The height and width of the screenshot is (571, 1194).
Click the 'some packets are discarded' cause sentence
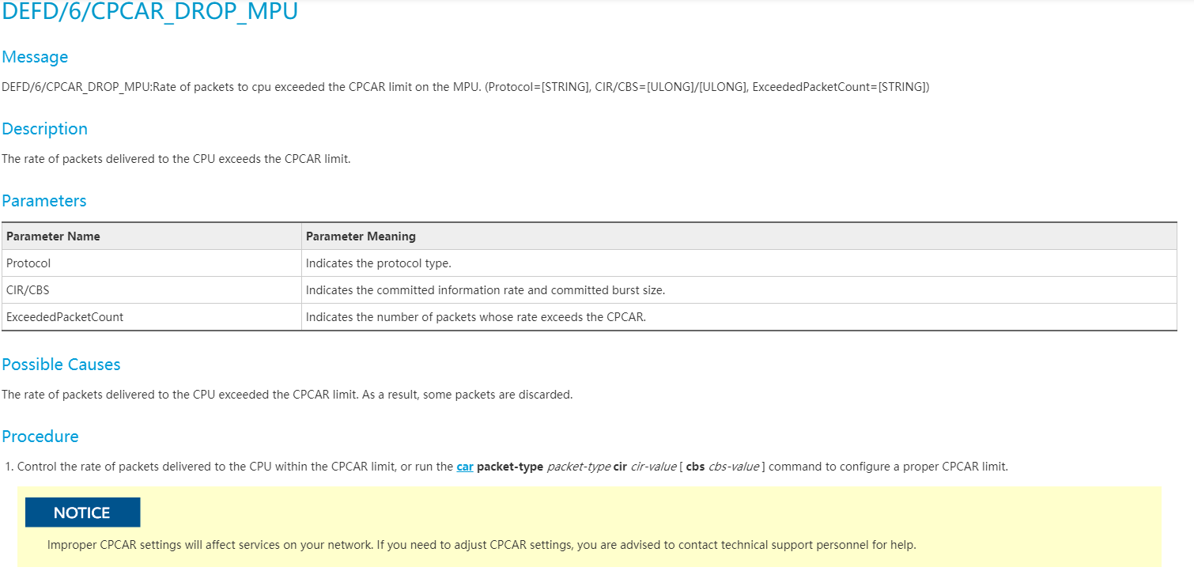click(287, 395)
